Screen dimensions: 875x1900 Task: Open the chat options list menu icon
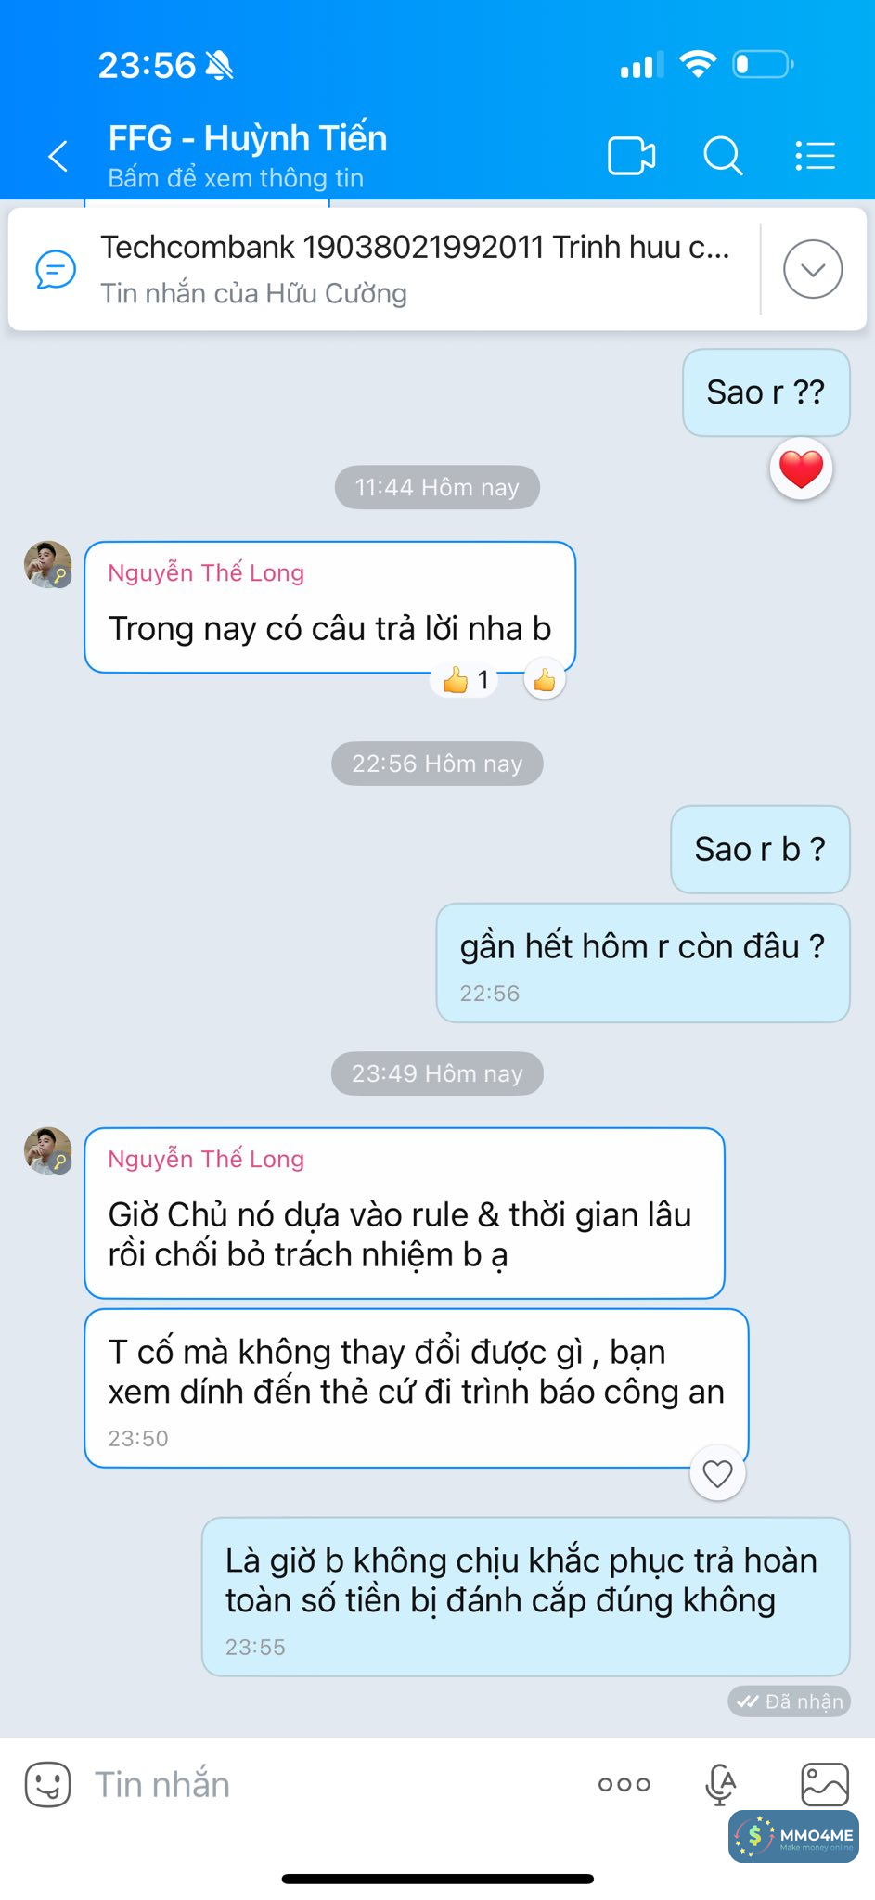(x=816, y=156)
